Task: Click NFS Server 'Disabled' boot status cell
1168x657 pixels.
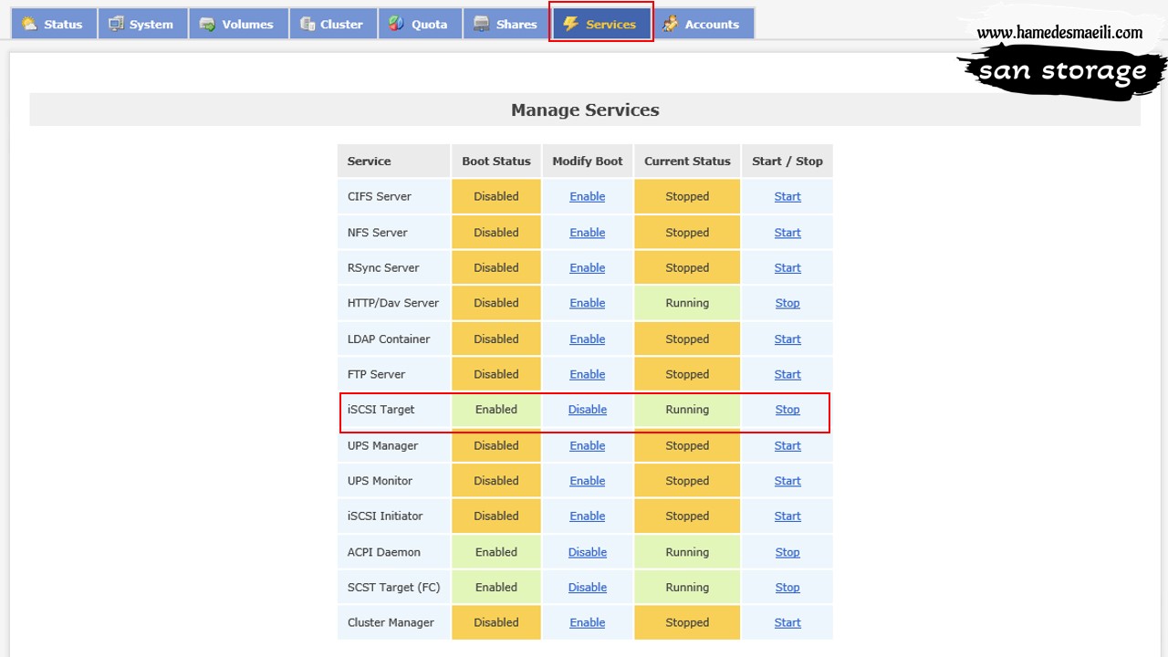Action: (496, 233)
